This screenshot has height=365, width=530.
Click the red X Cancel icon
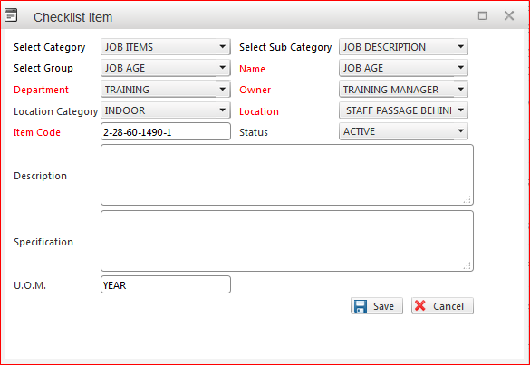click(420, 305)
